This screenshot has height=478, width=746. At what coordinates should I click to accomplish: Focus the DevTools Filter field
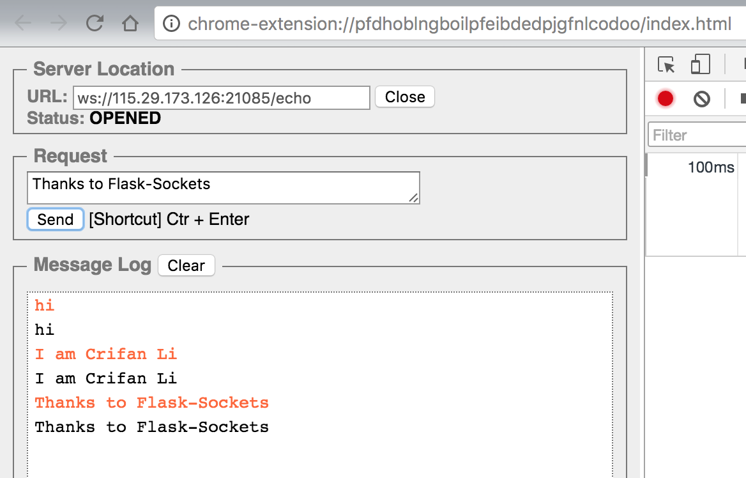pos(696,135)
